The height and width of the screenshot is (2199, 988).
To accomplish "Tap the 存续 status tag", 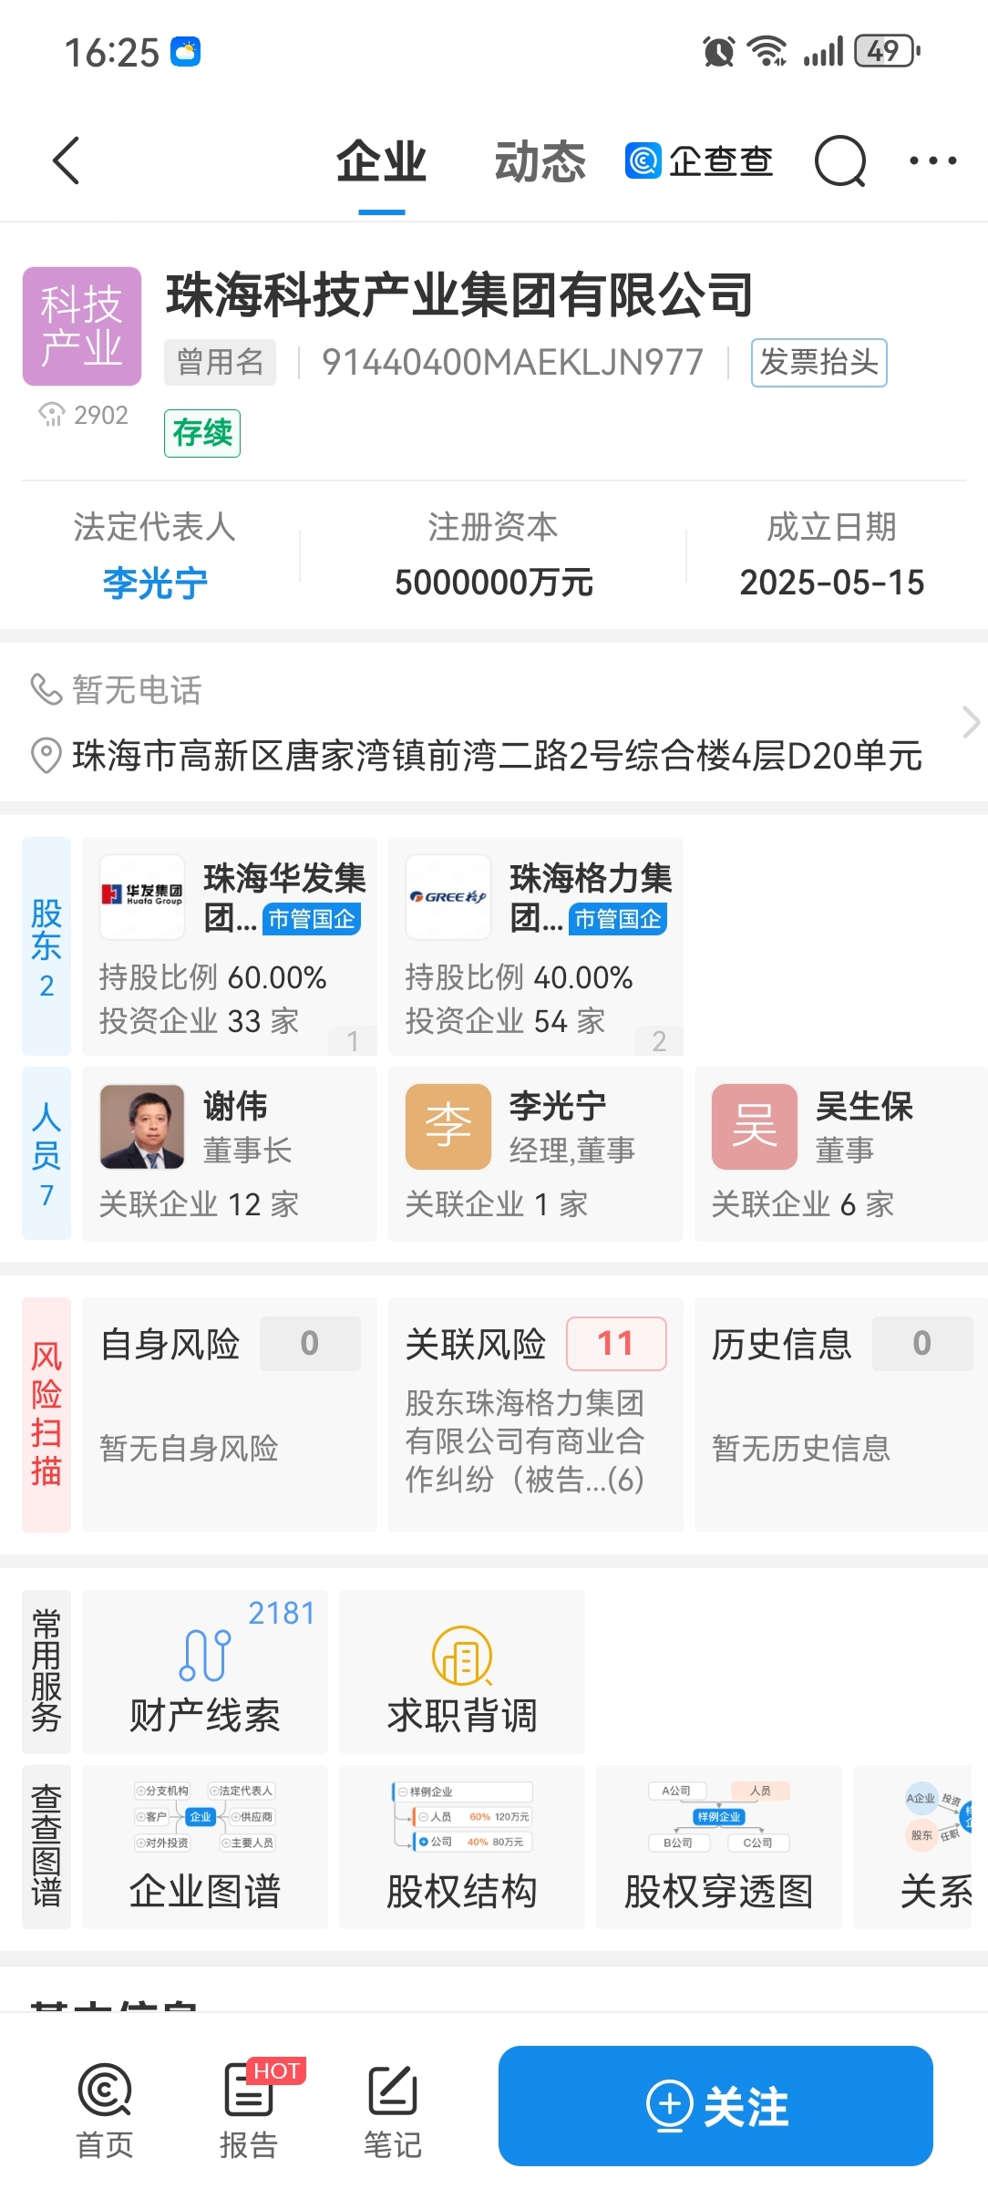I will click(x=202, y=433).
